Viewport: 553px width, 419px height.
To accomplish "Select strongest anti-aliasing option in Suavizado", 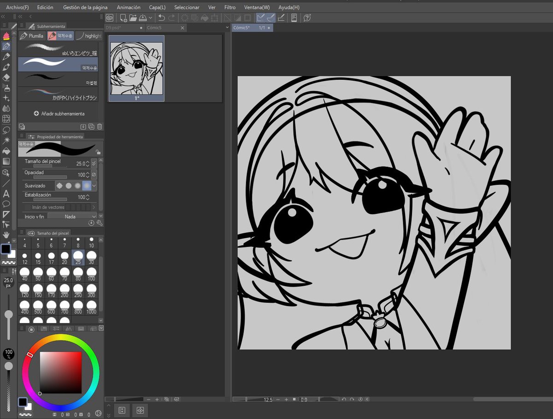I will coord(87,185).
